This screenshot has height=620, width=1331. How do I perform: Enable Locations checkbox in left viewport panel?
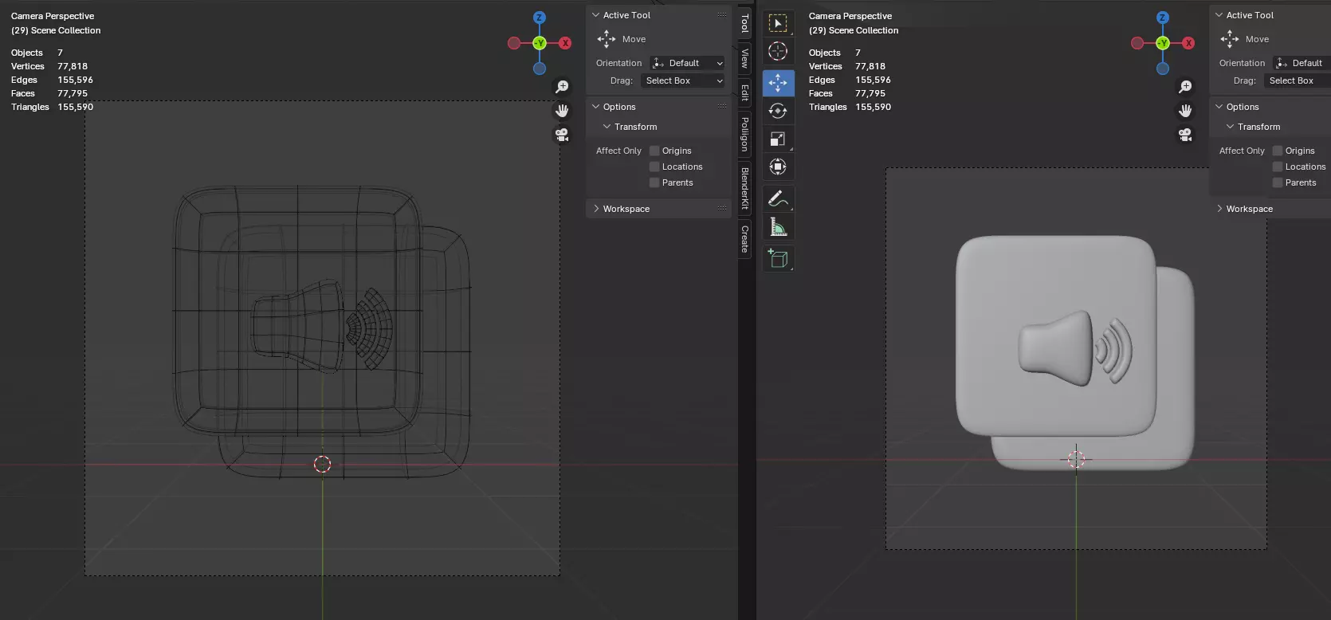pos(654,167)
